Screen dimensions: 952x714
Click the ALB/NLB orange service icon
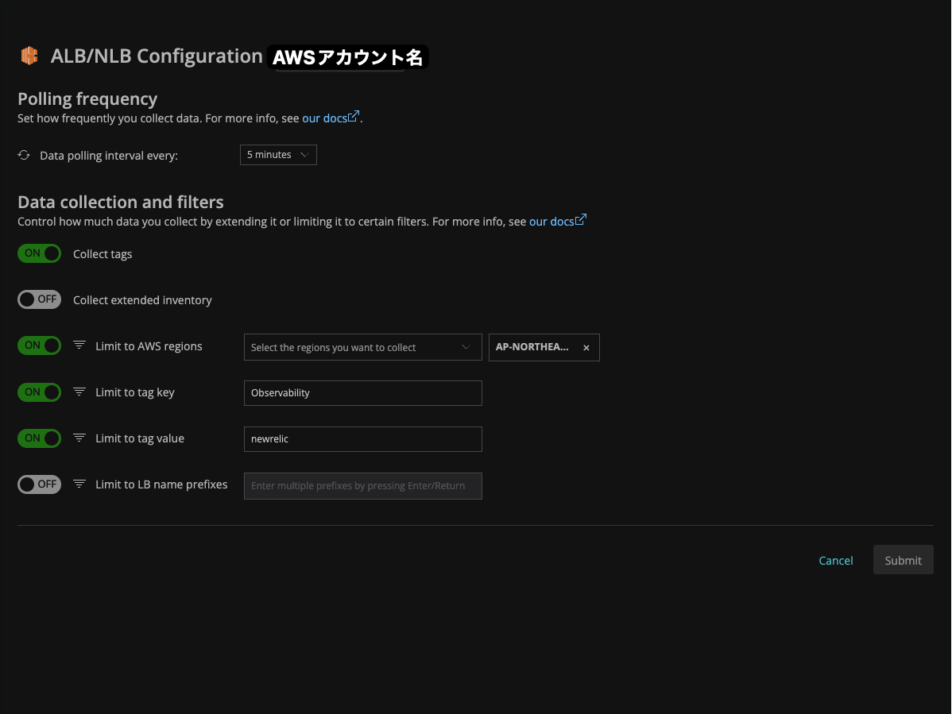pos(29,56)
